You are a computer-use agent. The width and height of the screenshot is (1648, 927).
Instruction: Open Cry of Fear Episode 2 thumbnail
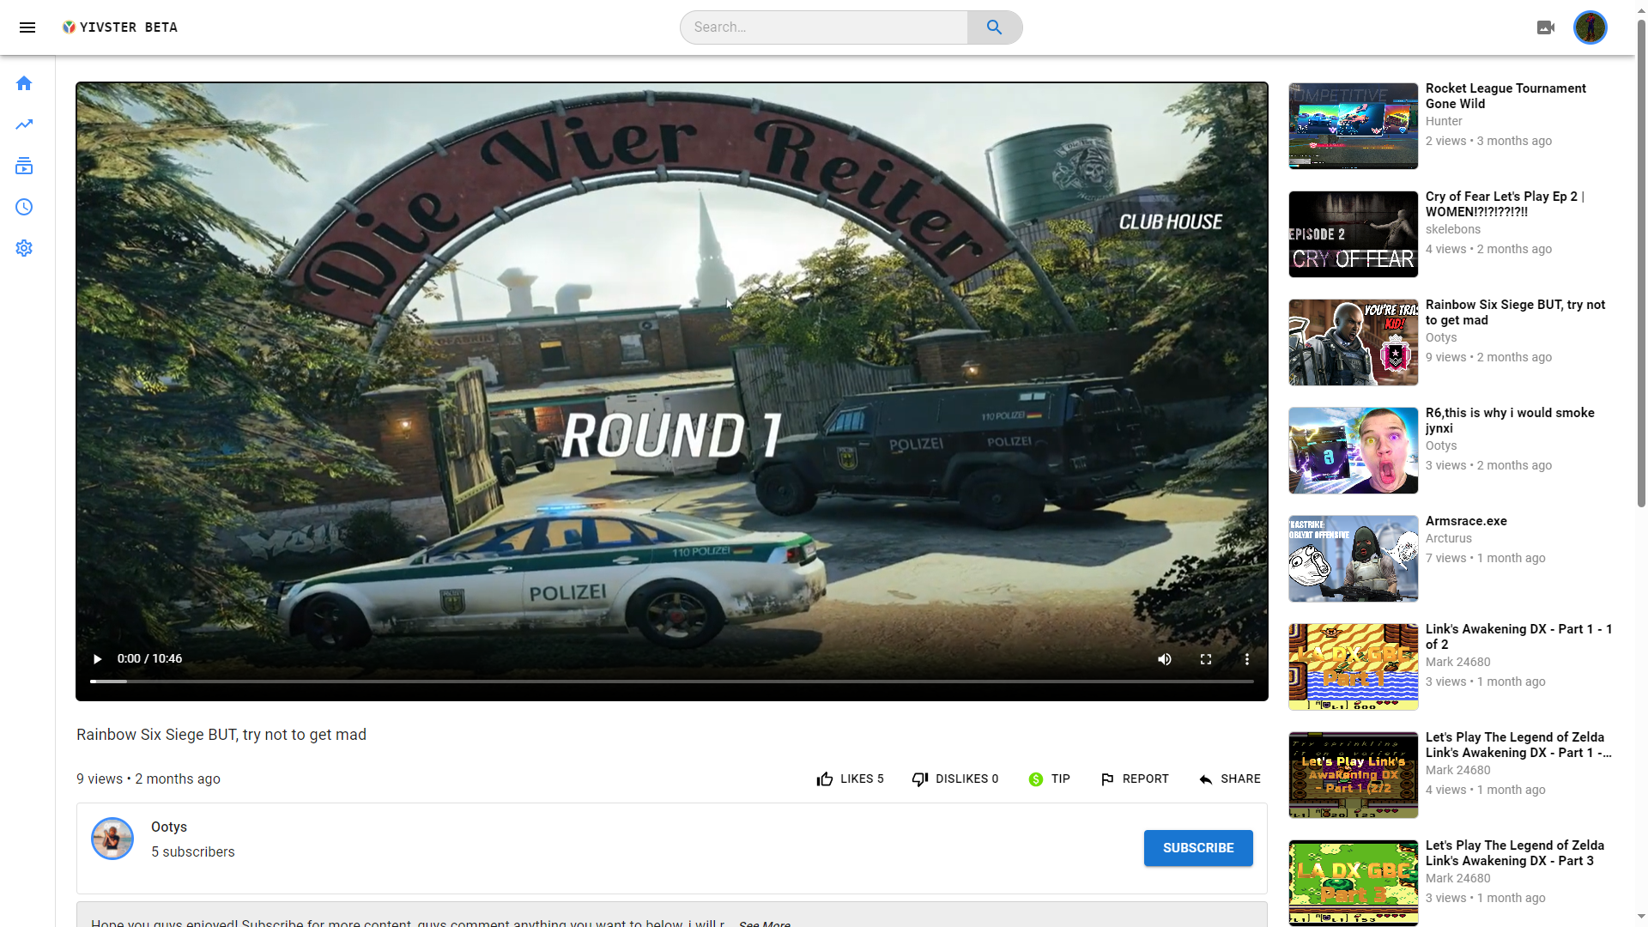pyautogui.click(x=1353, y=234)
